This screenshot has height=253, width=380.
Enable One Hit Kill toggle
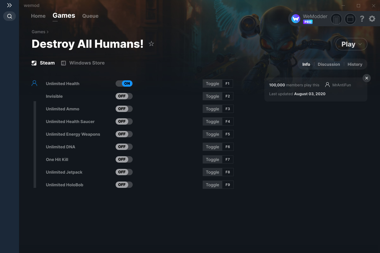(x=124, y=159)
